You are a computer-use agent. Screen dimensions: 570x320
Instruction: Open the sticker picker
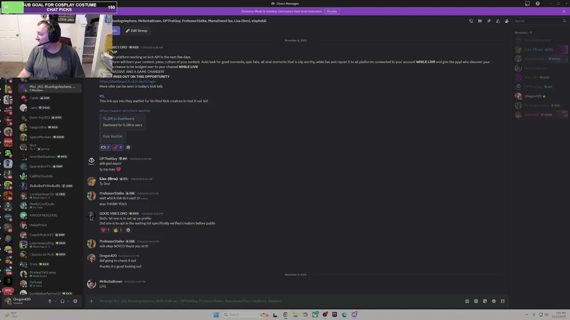pyautogui.click(x=485, y=301)
